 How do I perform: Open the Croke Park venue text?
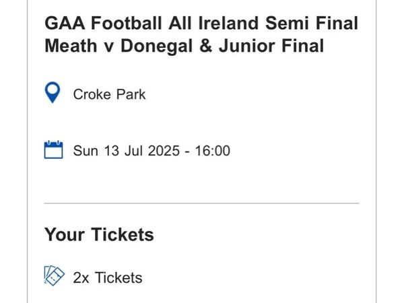[x=109, y=94]
